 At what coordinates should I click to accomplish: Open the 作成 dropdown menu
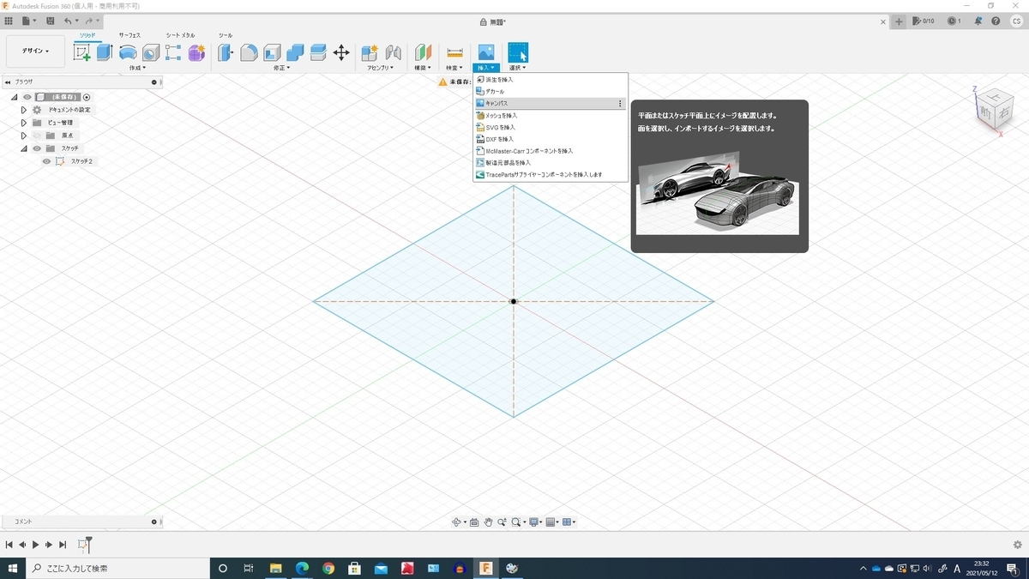pos(137,68)
